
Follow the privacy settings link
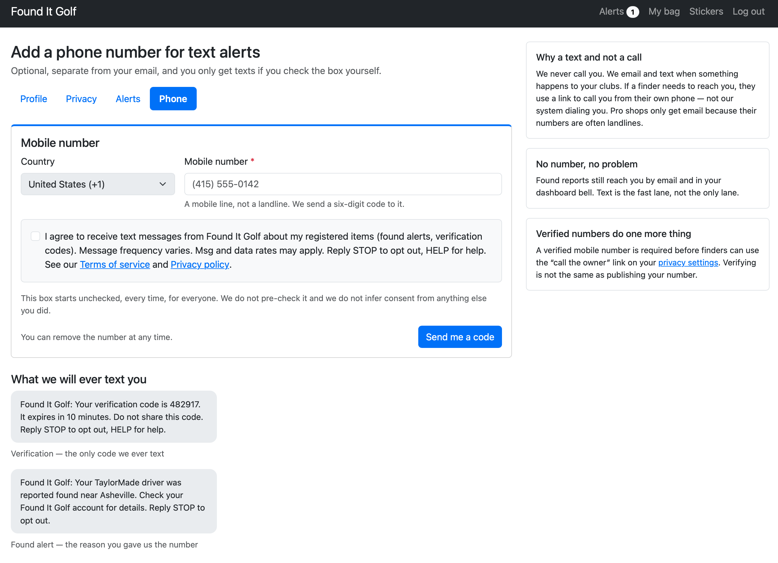click(x=688, y=263)
